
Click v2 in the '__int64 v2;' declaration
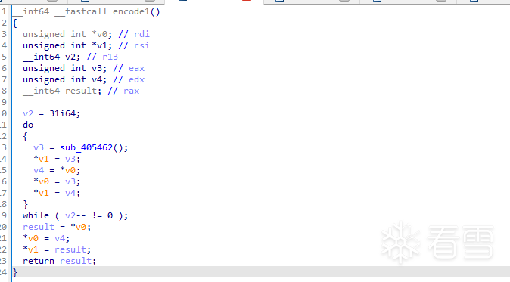tap(70, 57)
